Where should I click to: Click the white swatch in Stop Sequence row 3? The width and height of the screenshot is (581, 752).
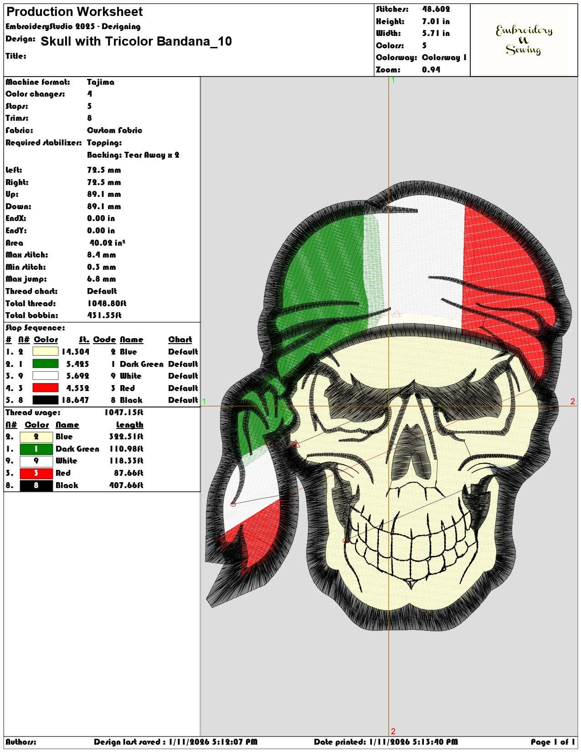[x=45, y=376]
